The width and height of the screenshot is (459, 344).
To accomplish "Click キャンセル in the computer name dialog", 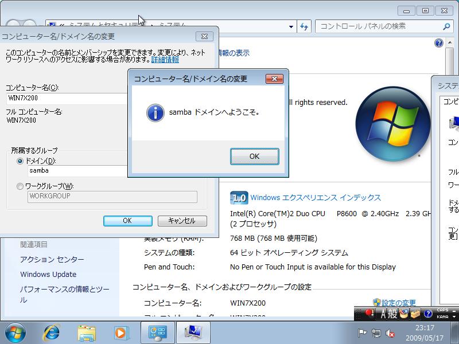I will pos(182,221).
